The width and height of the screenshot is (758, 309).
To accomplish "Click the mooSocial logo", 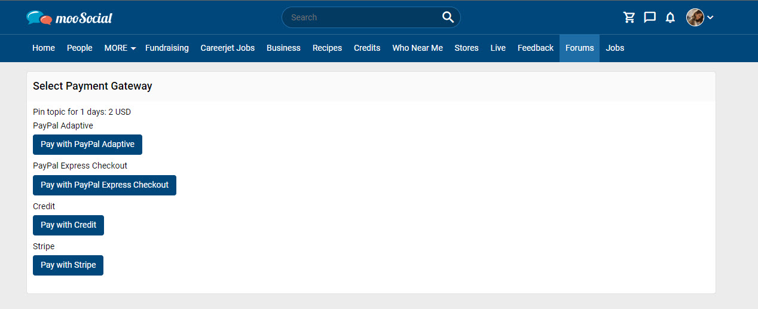I will pos(69,18).
